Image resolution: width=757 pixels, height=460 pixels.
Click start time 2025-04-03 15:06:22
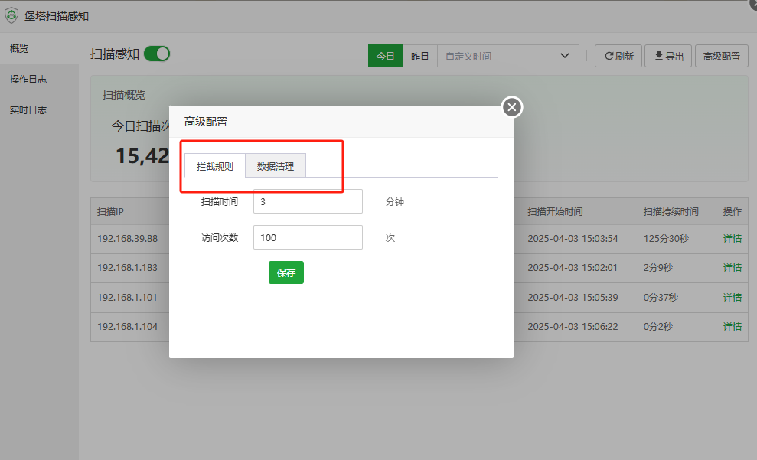[573, 326]
